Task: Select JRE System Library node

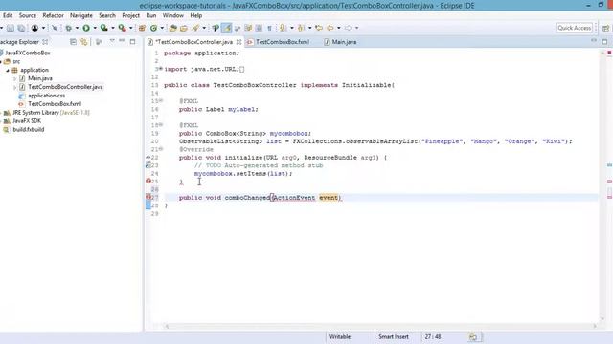Action: pyautogui.click(x=51, y=113)
